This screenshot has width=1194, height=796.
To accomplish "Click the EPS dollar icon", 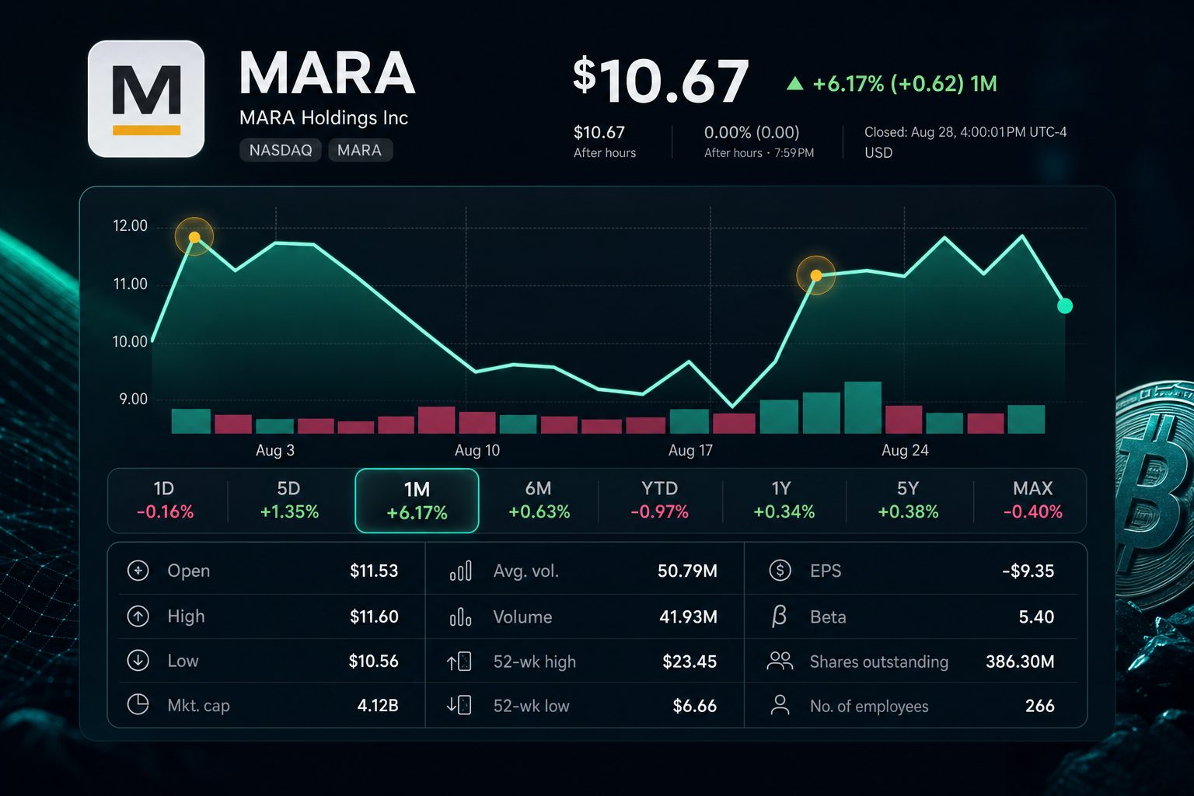I will coord(780,571).
